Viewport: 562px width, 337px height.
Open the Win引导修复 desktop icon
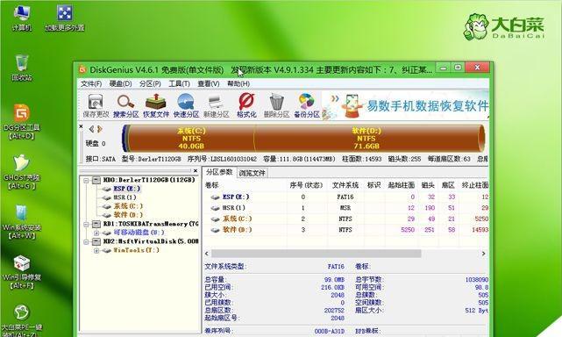22,272
